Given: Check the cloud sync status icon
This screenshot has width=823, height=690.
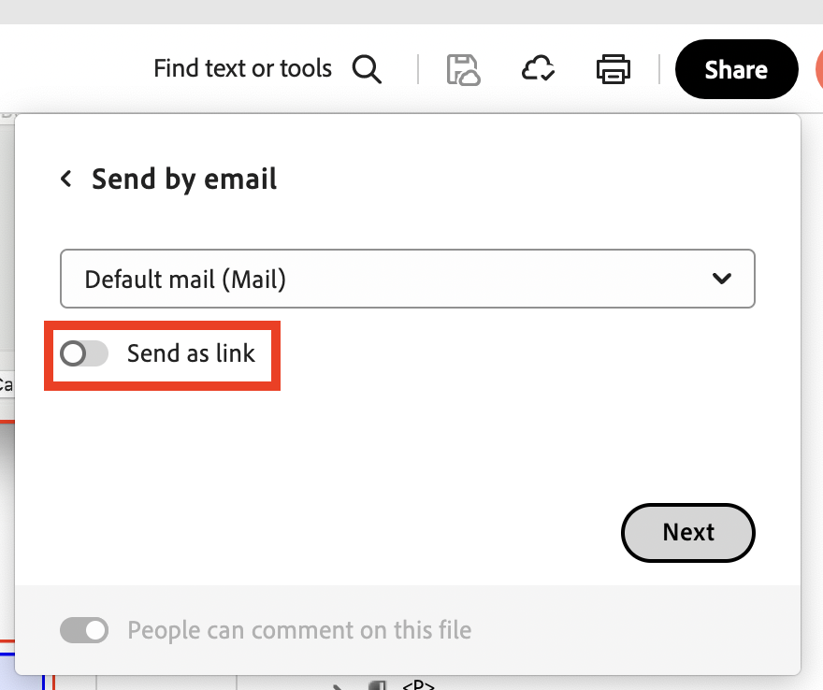Looking at the screenshot, I should pos(539,69).
